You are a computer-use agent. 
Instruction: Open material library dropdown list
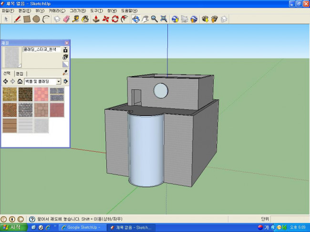pyautogui.click(x=59, y=81)
